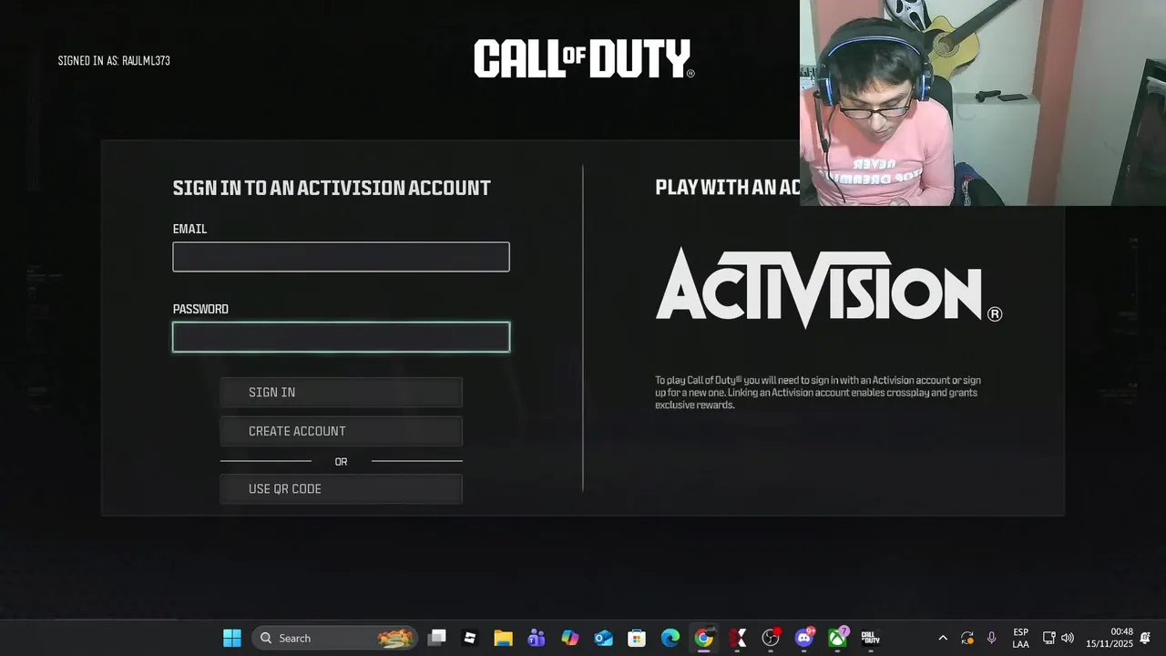Screen dimensions: 1166x656
Task: Open File Explorer from the taskbar
Action: tap(503, 638)
